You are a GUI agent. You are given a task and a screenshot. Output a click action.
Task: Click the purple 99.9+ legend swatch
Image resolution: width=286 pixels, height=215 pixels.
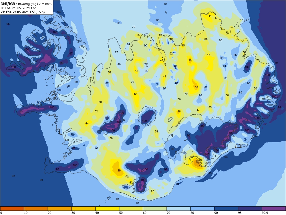274,209
